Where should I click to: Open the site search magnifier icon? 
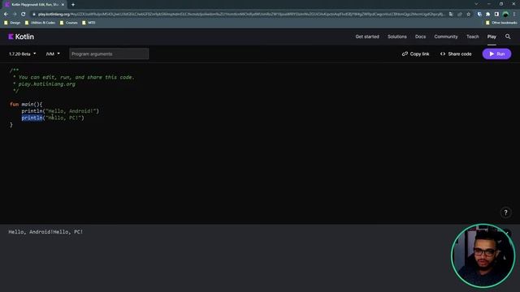(508, 36)
